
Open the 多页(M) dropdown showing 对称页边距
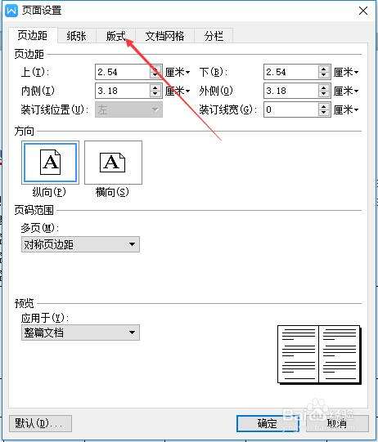tap(80, 244)
